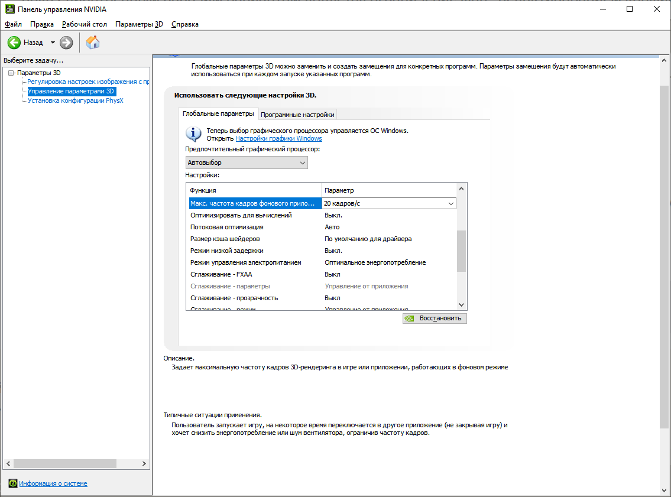Switch to the Программные настройки tab
This screenshot has height=497, width=671.
click(x=297, y=114)
